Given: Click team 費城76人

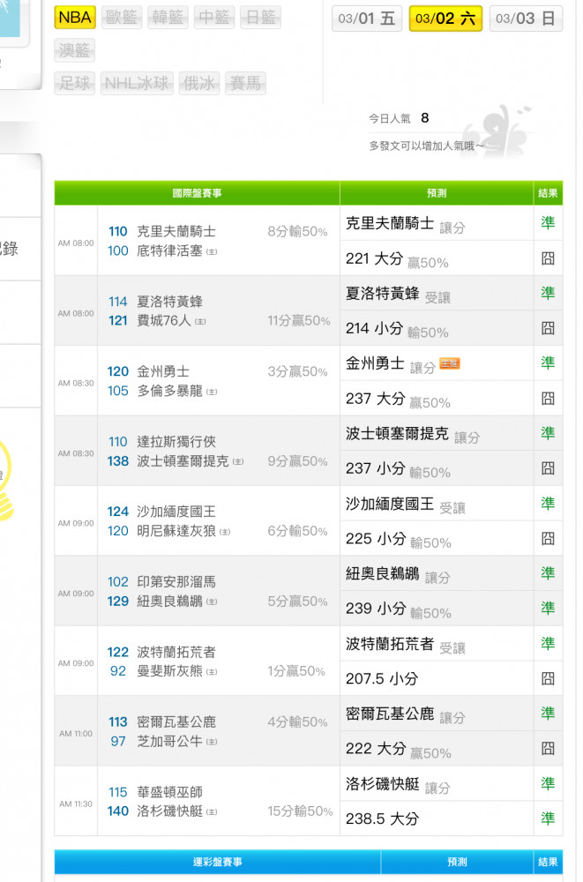Looking at the screenshot, I should tap(164, 321).
